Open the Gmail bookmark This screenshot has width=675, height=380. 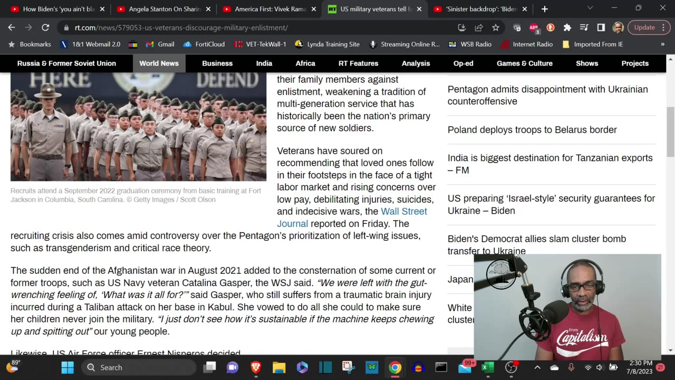160,44
